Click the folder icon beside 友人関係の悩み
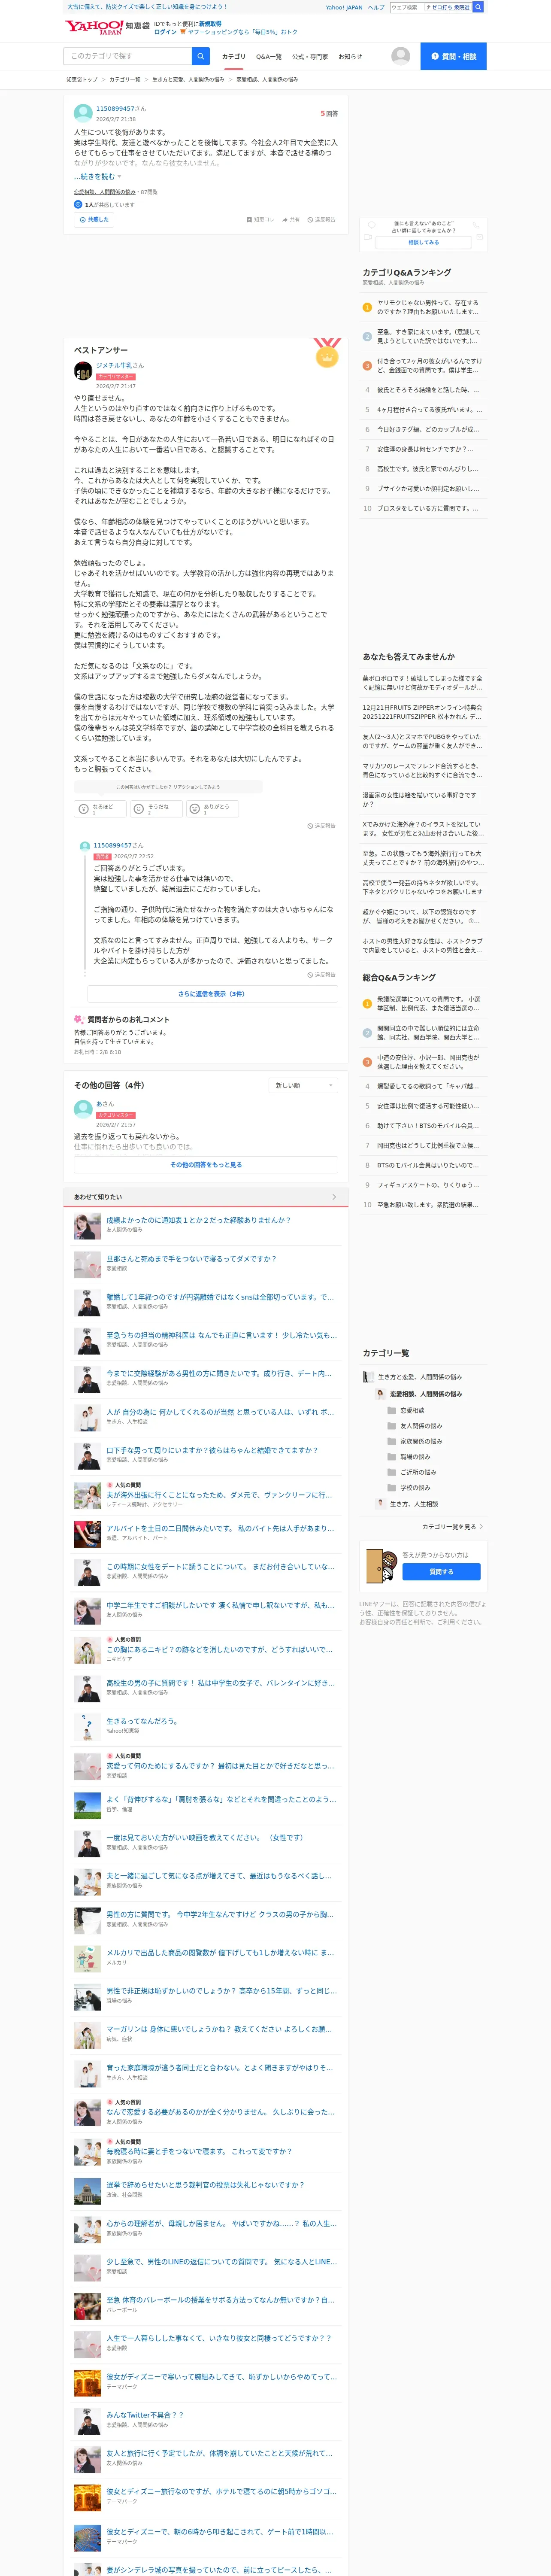 pyautogui.click(x=392, y=1426)
